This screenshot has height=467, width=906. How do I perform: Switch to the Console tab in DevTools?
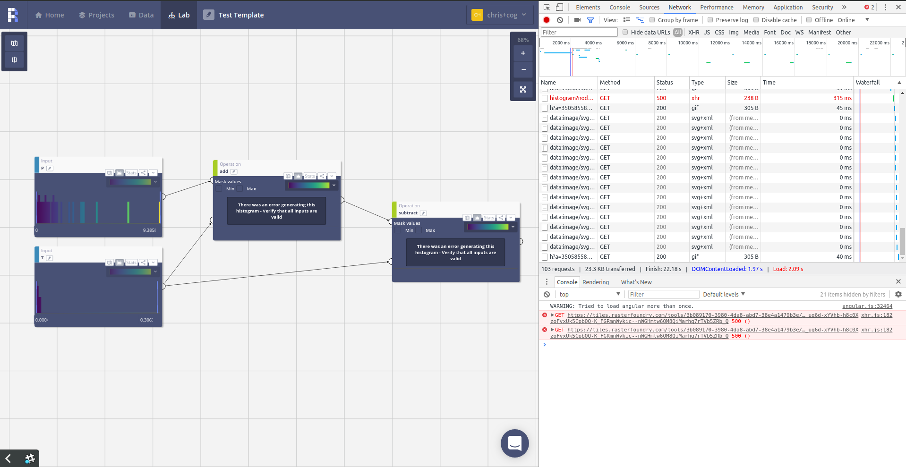tap(620, 7)
